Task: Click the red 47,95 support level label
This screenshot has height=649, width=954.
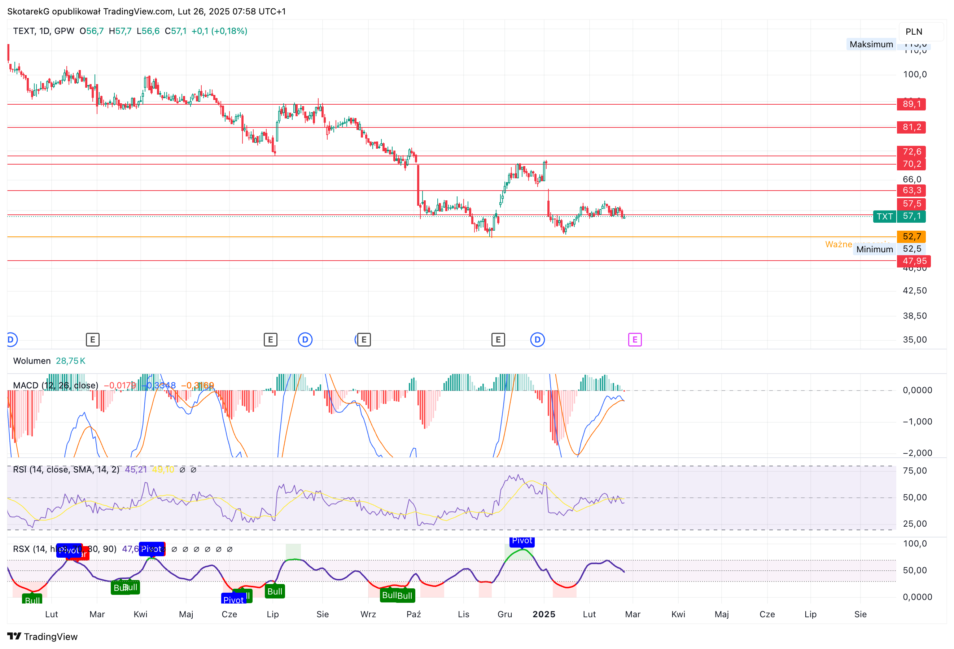Action: click(914, 261)
